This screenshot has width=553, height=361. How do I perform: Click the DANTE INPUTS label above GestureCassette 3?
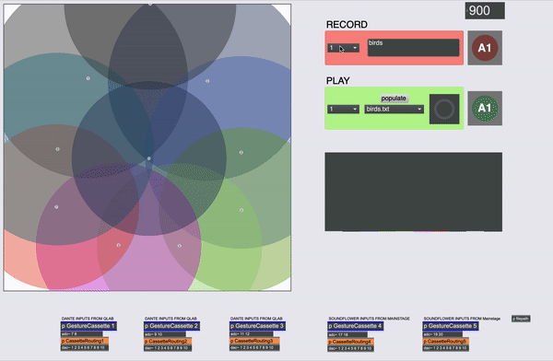[x=256, y=319]
